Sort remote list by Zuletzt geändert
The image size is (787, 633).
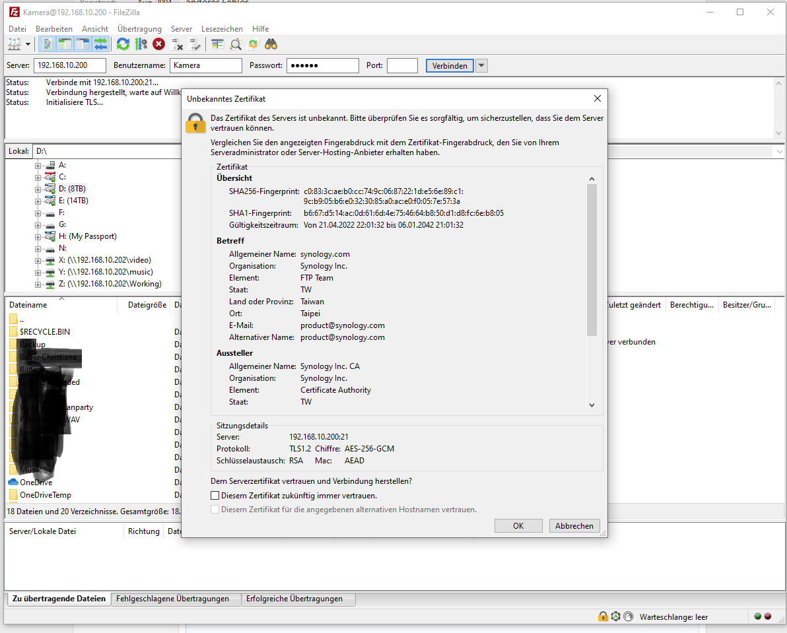635,305
